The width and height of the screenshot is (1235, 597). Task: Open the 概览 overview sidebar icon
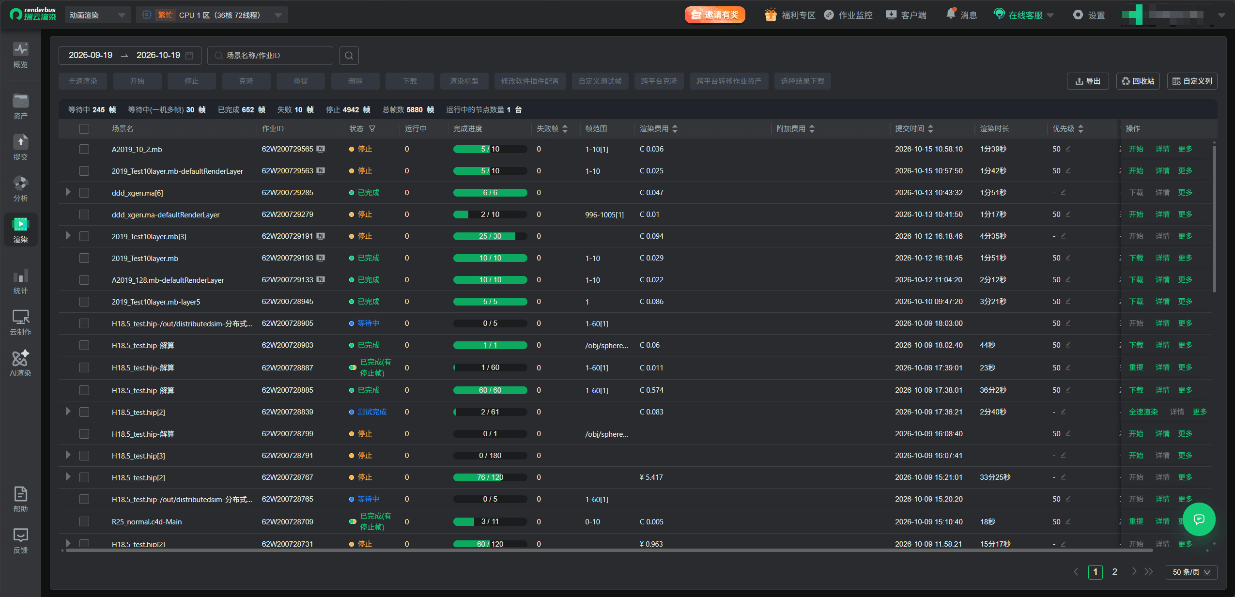pyautogui.click(x=20, y=55)
